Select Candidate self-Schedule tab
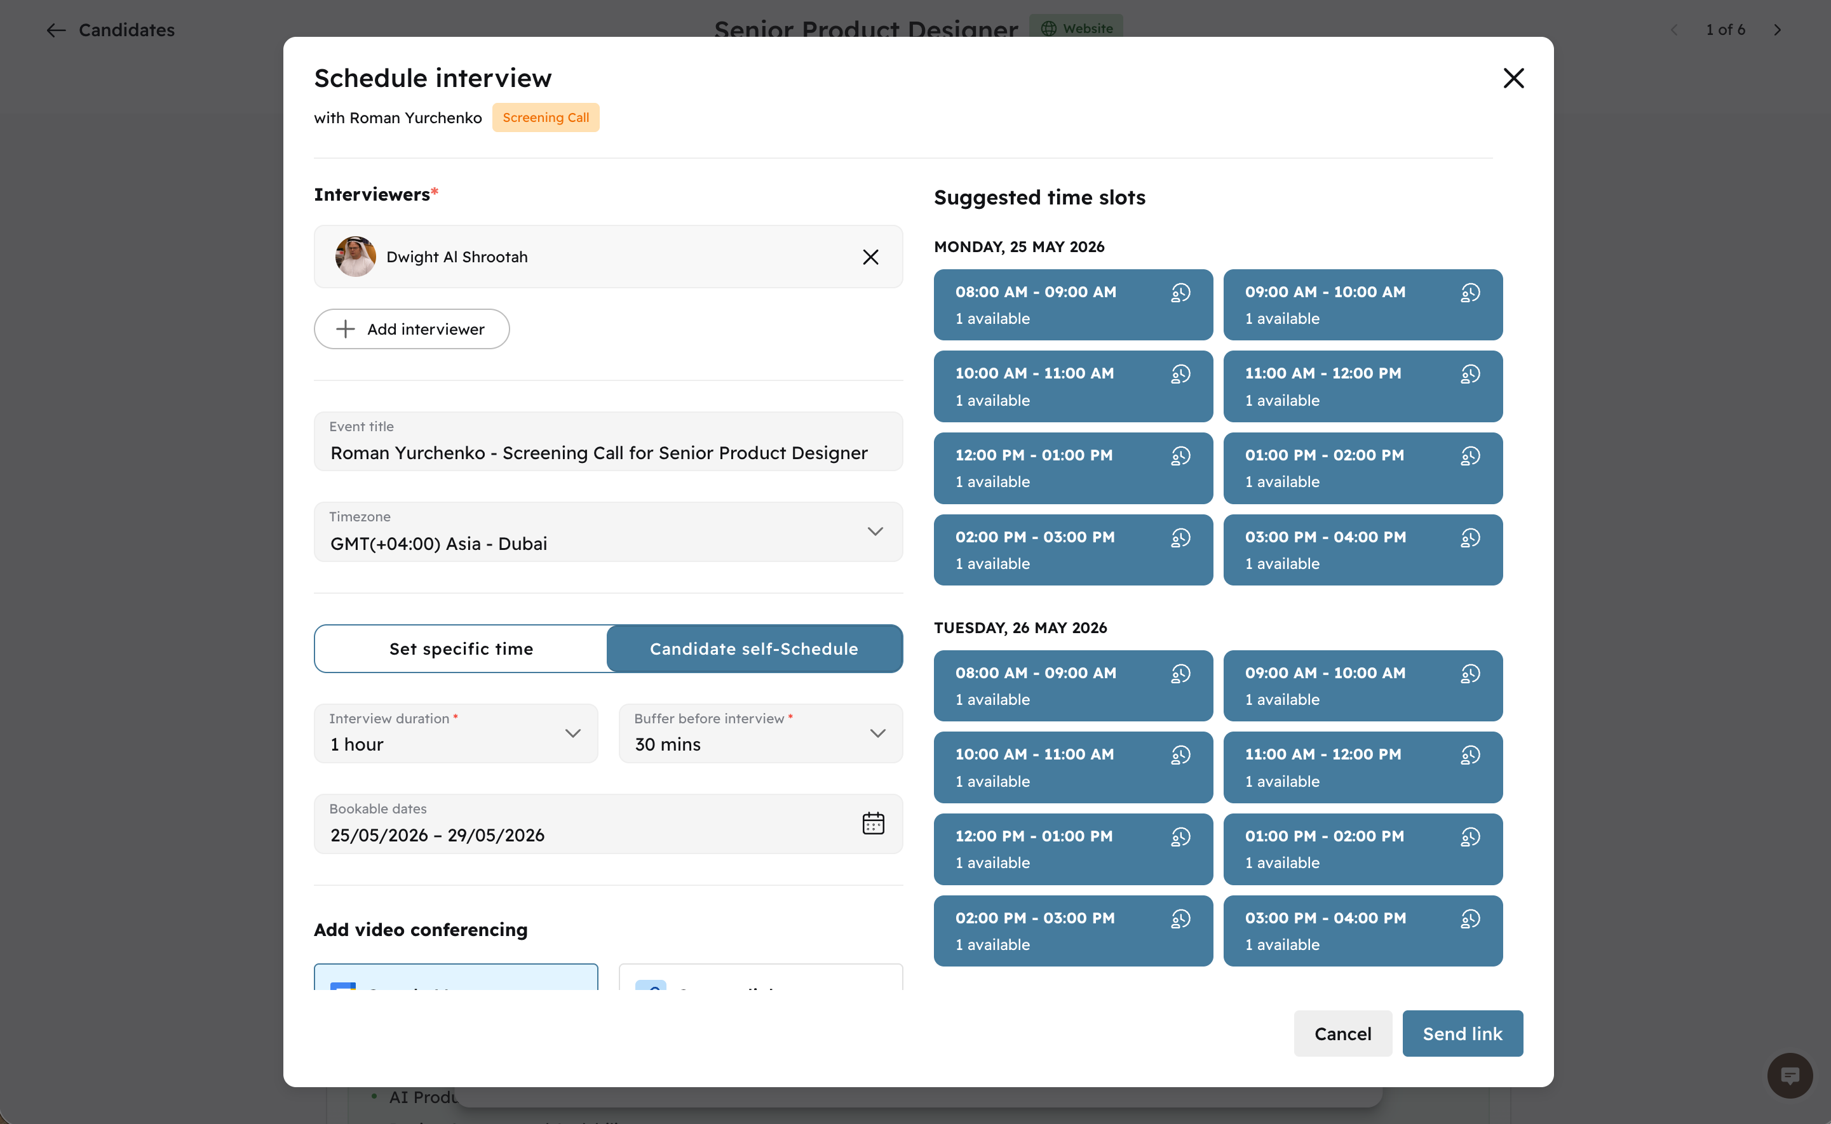The height and width of the screenshot is (1124, 1831). coord(754,649)
